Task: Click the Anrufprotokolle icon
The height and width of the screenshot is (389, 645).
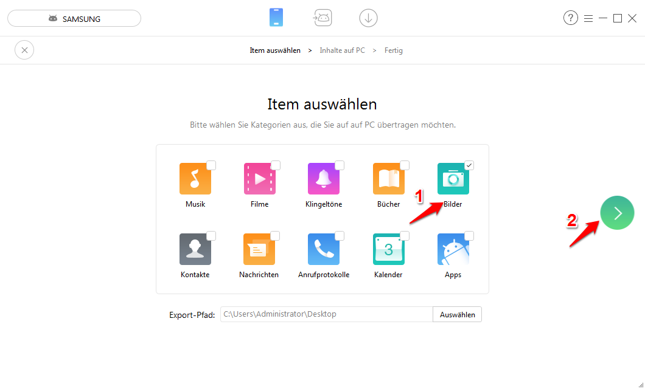Action: (x=324, y=249)
